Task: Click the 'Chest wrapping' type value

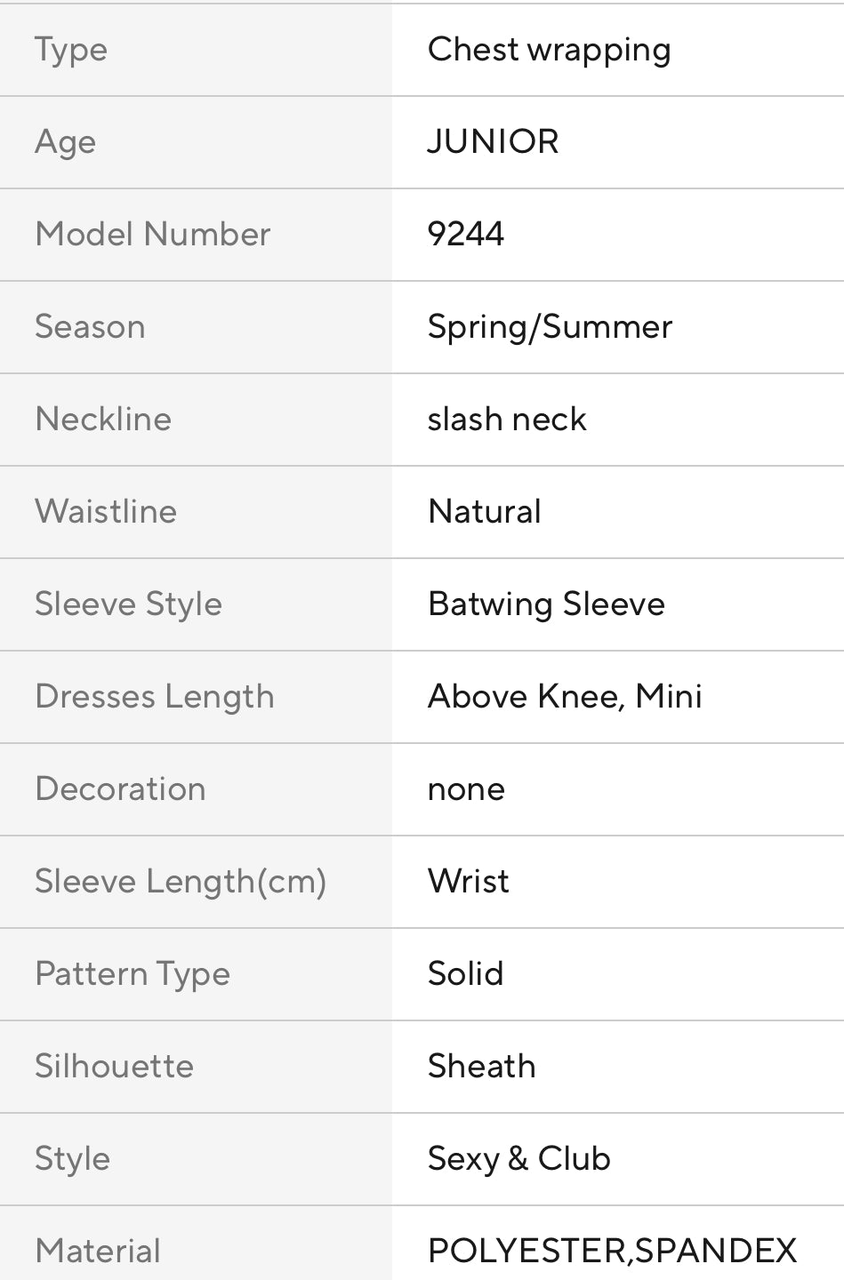Action: [549, 50]
